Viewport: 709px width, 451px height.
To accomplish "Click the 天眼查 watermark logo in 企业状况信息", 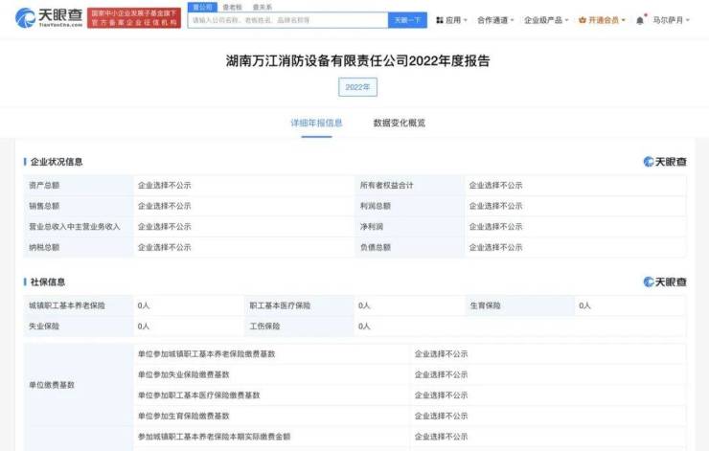I will [664, 162].
